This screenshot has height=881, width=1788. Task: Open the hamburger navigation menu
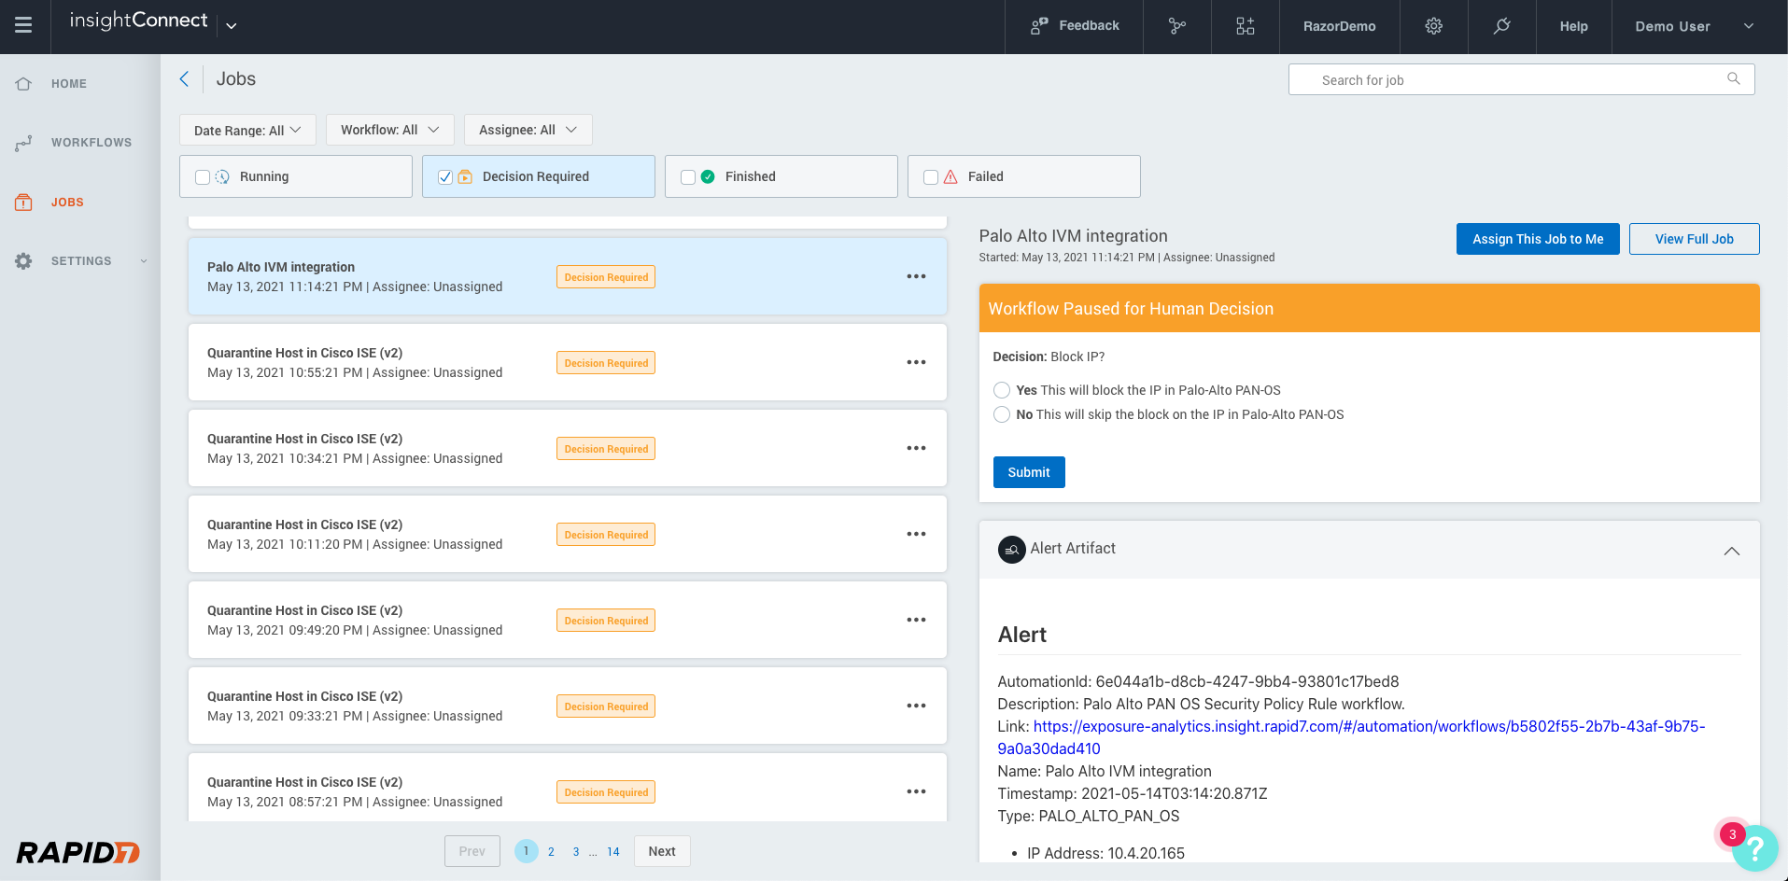click(x=23, y=26)
